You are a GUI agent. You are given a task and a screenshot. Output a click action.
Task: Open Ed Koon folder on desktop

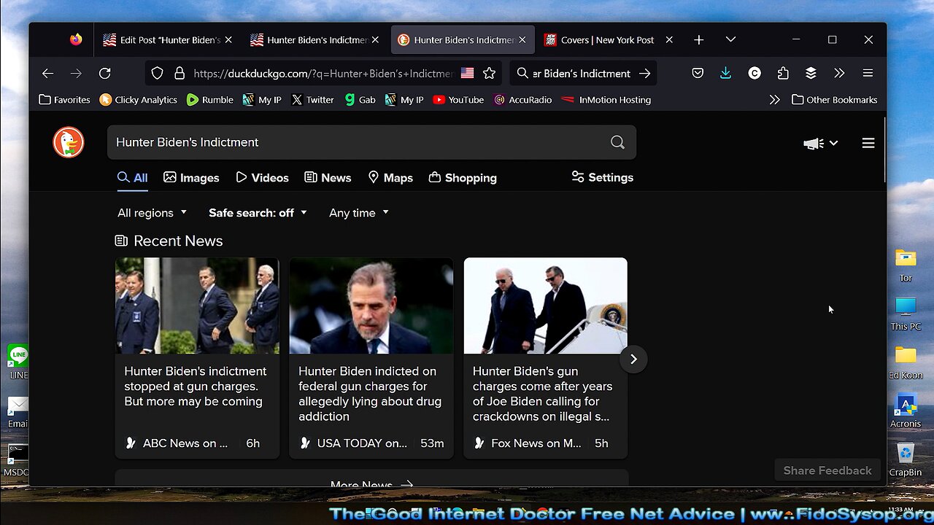pyautogui.click(x=906, y=362)
